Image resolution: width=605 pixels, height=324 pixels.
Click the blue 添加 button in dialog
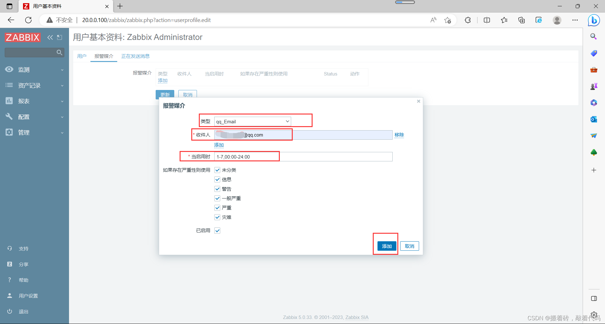(x=387, y=246)
